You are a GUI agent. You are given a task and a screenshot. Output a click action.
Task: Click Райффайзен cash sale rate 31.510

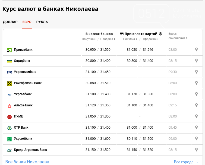[x=105, y=83]
